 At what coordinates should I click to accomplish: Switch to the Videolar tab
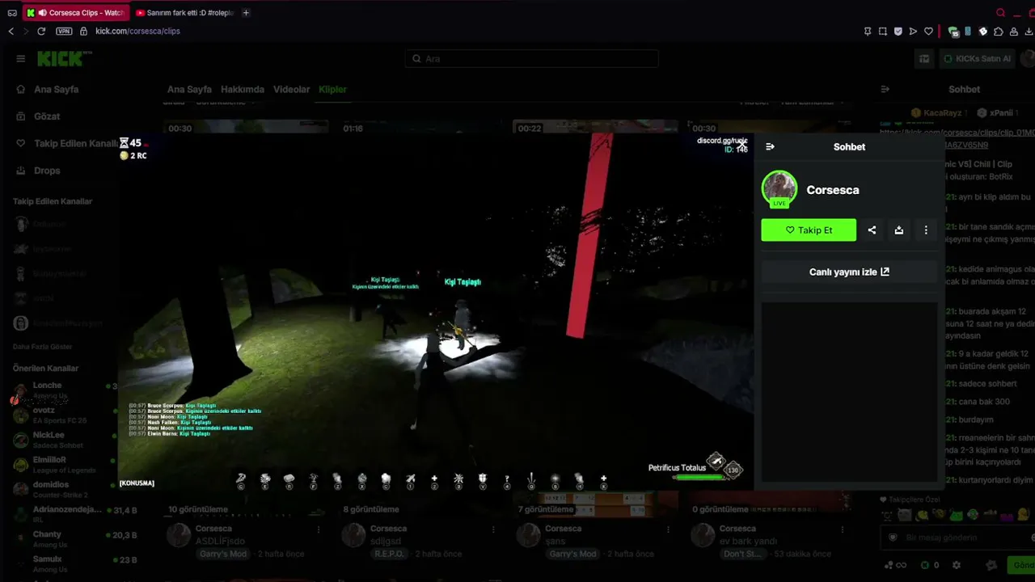click(291, 90)
